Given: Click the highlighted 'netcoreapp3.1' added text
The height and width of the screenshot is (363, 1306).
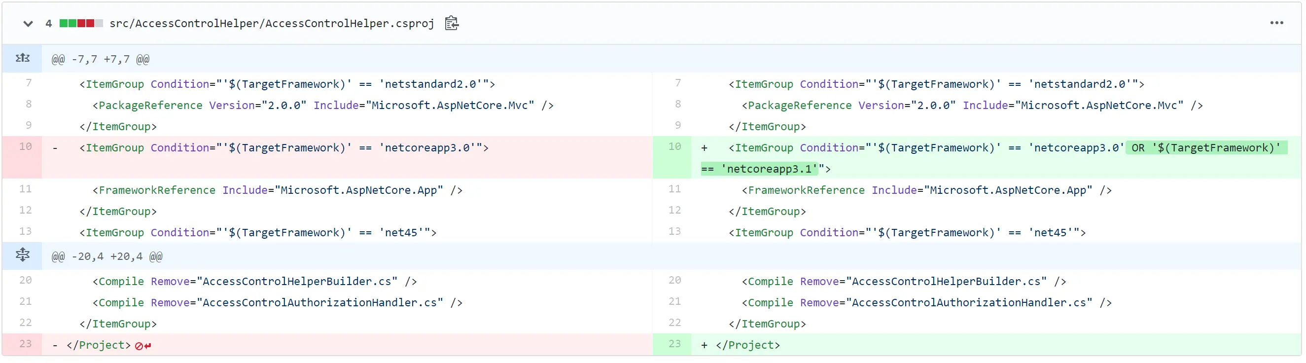Looking at the screenshot, I should (769, 169).
